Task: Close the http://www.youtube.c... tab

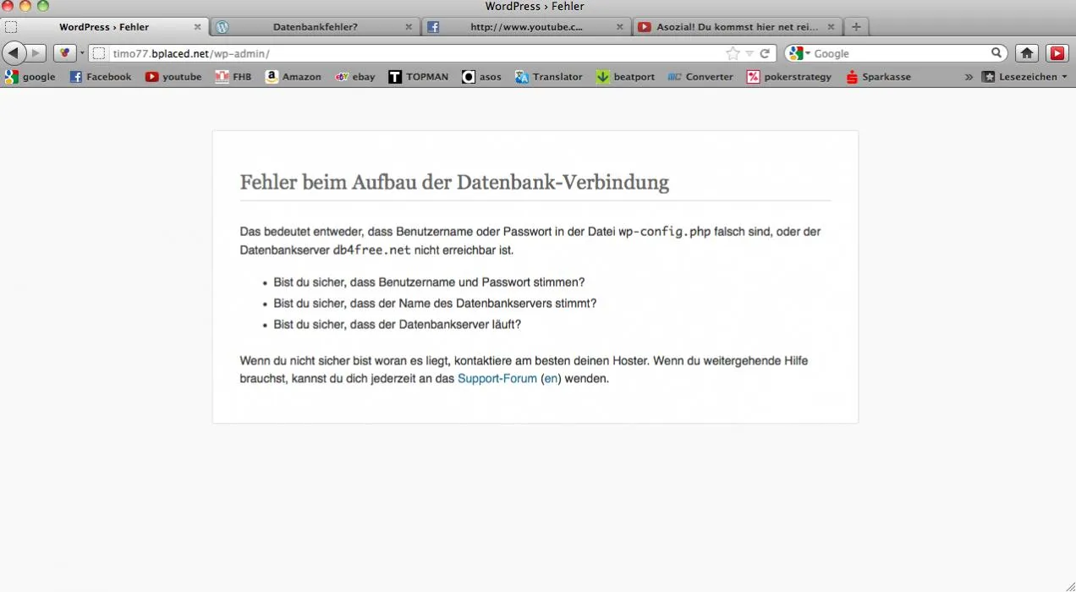Action: pos(619,27)
